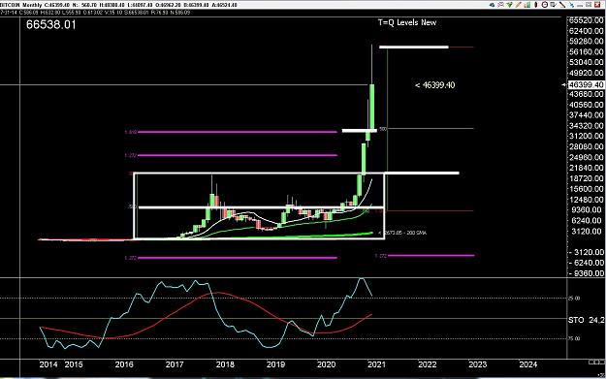Select the pencil drawing tool icon

519,5
